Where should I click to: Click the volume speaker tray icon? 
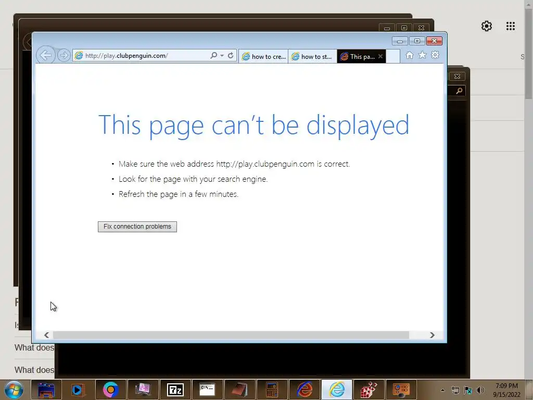[x=480, y=390]
